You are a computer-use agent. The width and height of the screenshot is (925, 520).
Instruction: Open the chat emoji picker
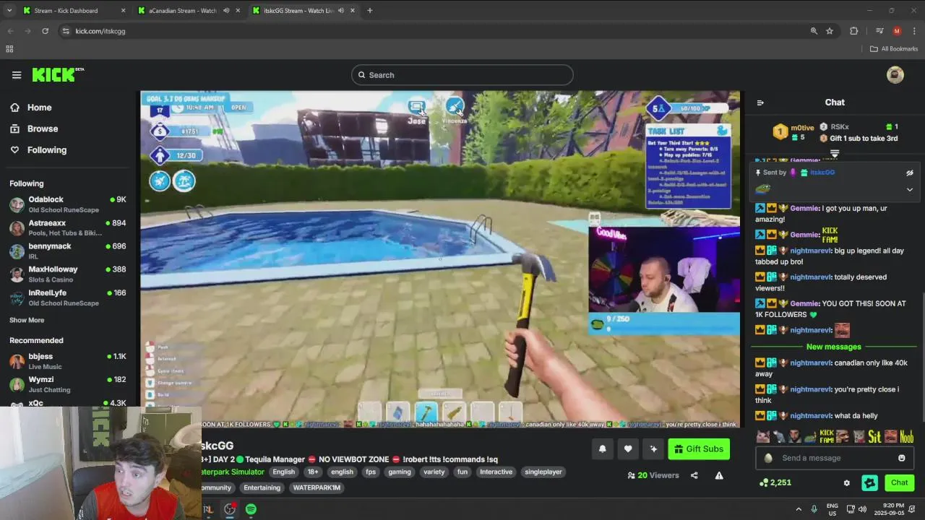[902, 458]
